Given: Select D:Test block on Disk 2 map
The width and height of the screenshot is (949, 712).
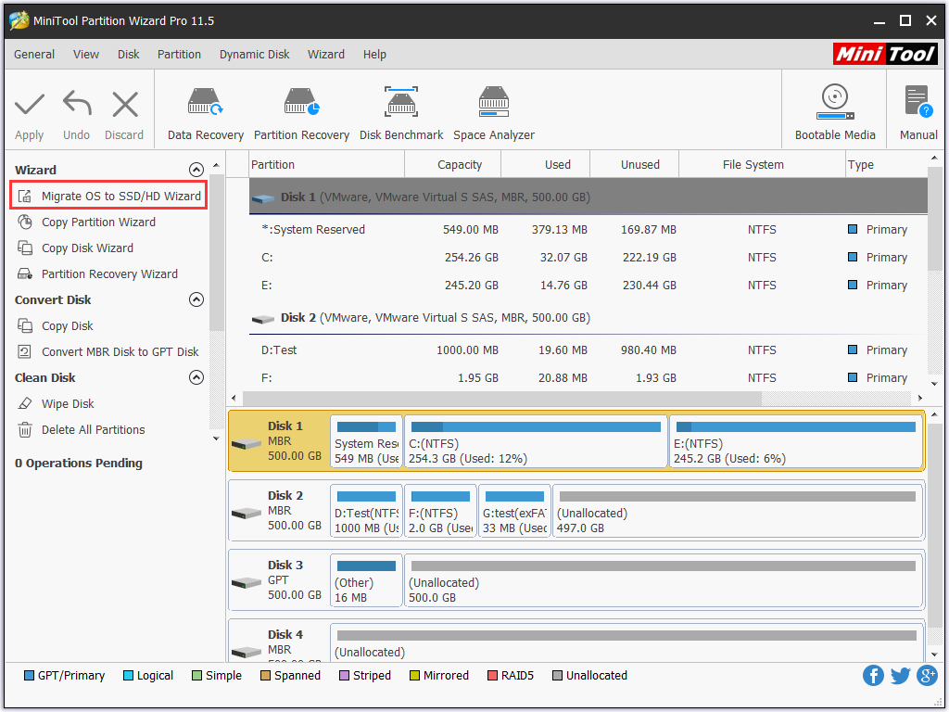Looking at the screenshot, I should pos(366,511).
